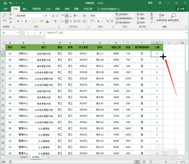189x164 pixels.
Task: Click the Share button
Action: [181, 9]
